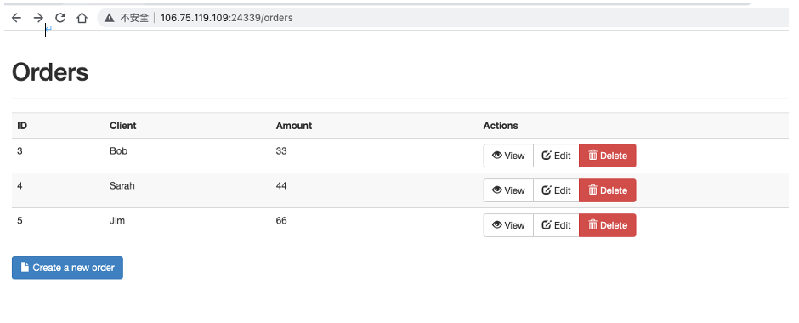Viewport: 799px width, 323px height.
Task: Click the ID cell 3
Action: point(20,150)
